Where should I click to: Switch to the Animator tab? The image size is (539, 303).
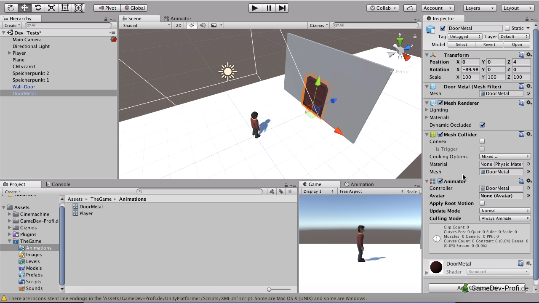178,19
